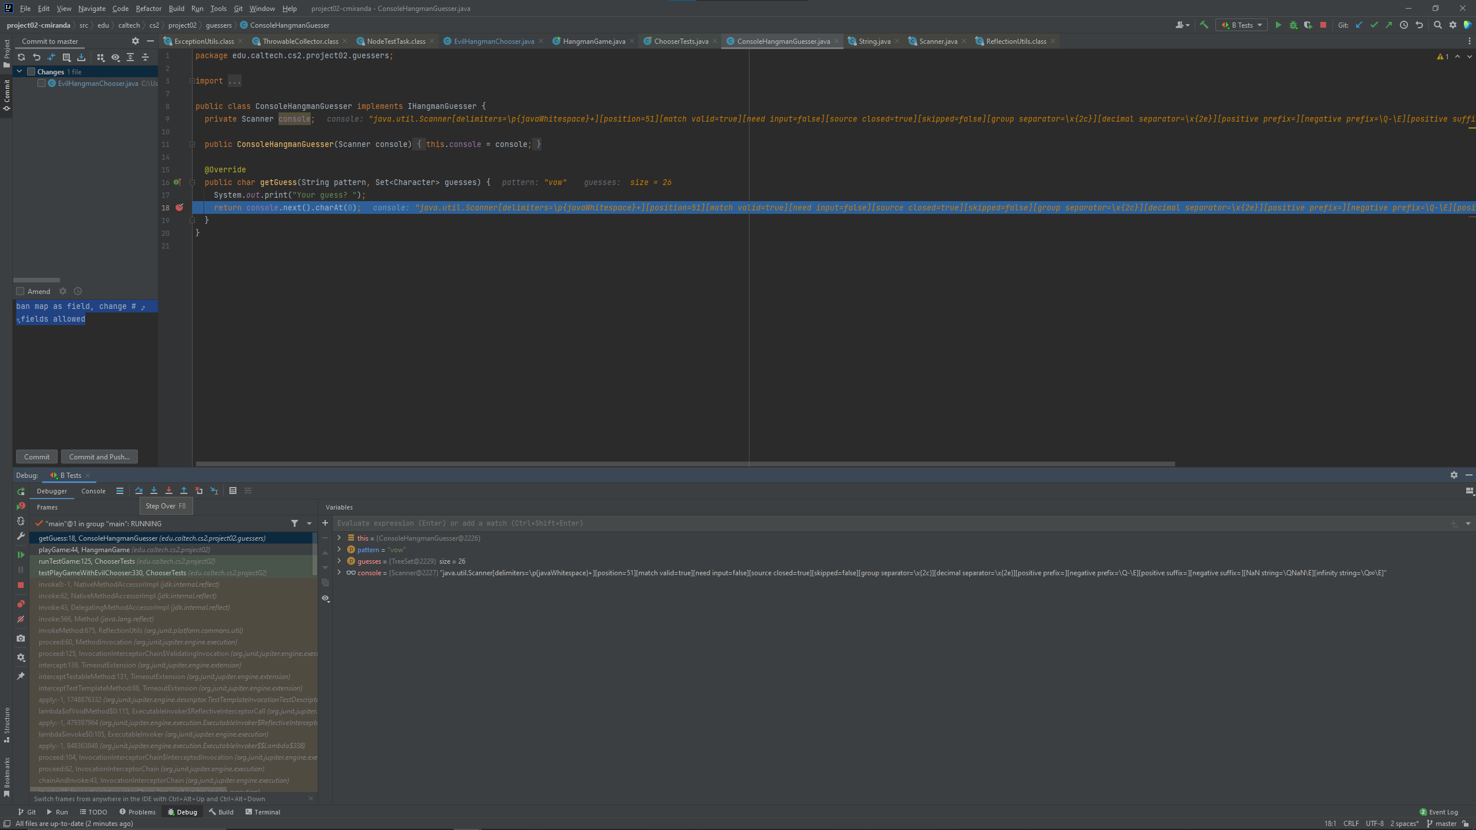Click the Rerun B Tests icon
Viewport: 1476px width, 830px height.
pos(21,492)
